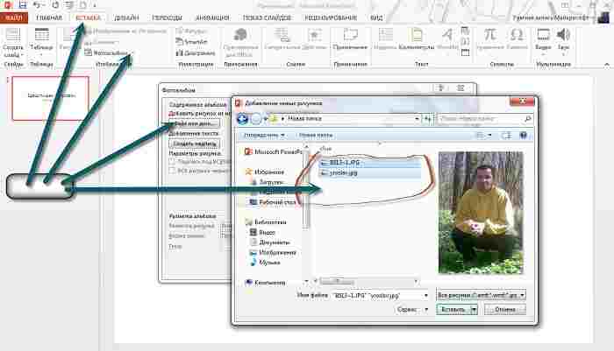614x351 pixels.
Task: Switch to the ДИЗАЙН tab
Action: tap(126, 18)
